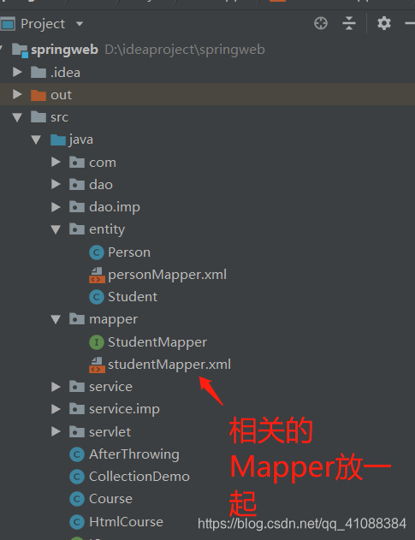
Task: Collapse the src folder arrow
Action: click(17, 117)
